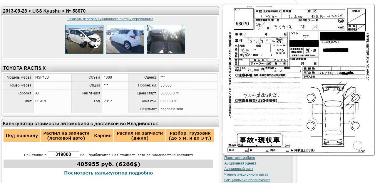375x183 pixels.
Task: Click the 'Модель кузова' label cell
Action: (x=18, y=77)
